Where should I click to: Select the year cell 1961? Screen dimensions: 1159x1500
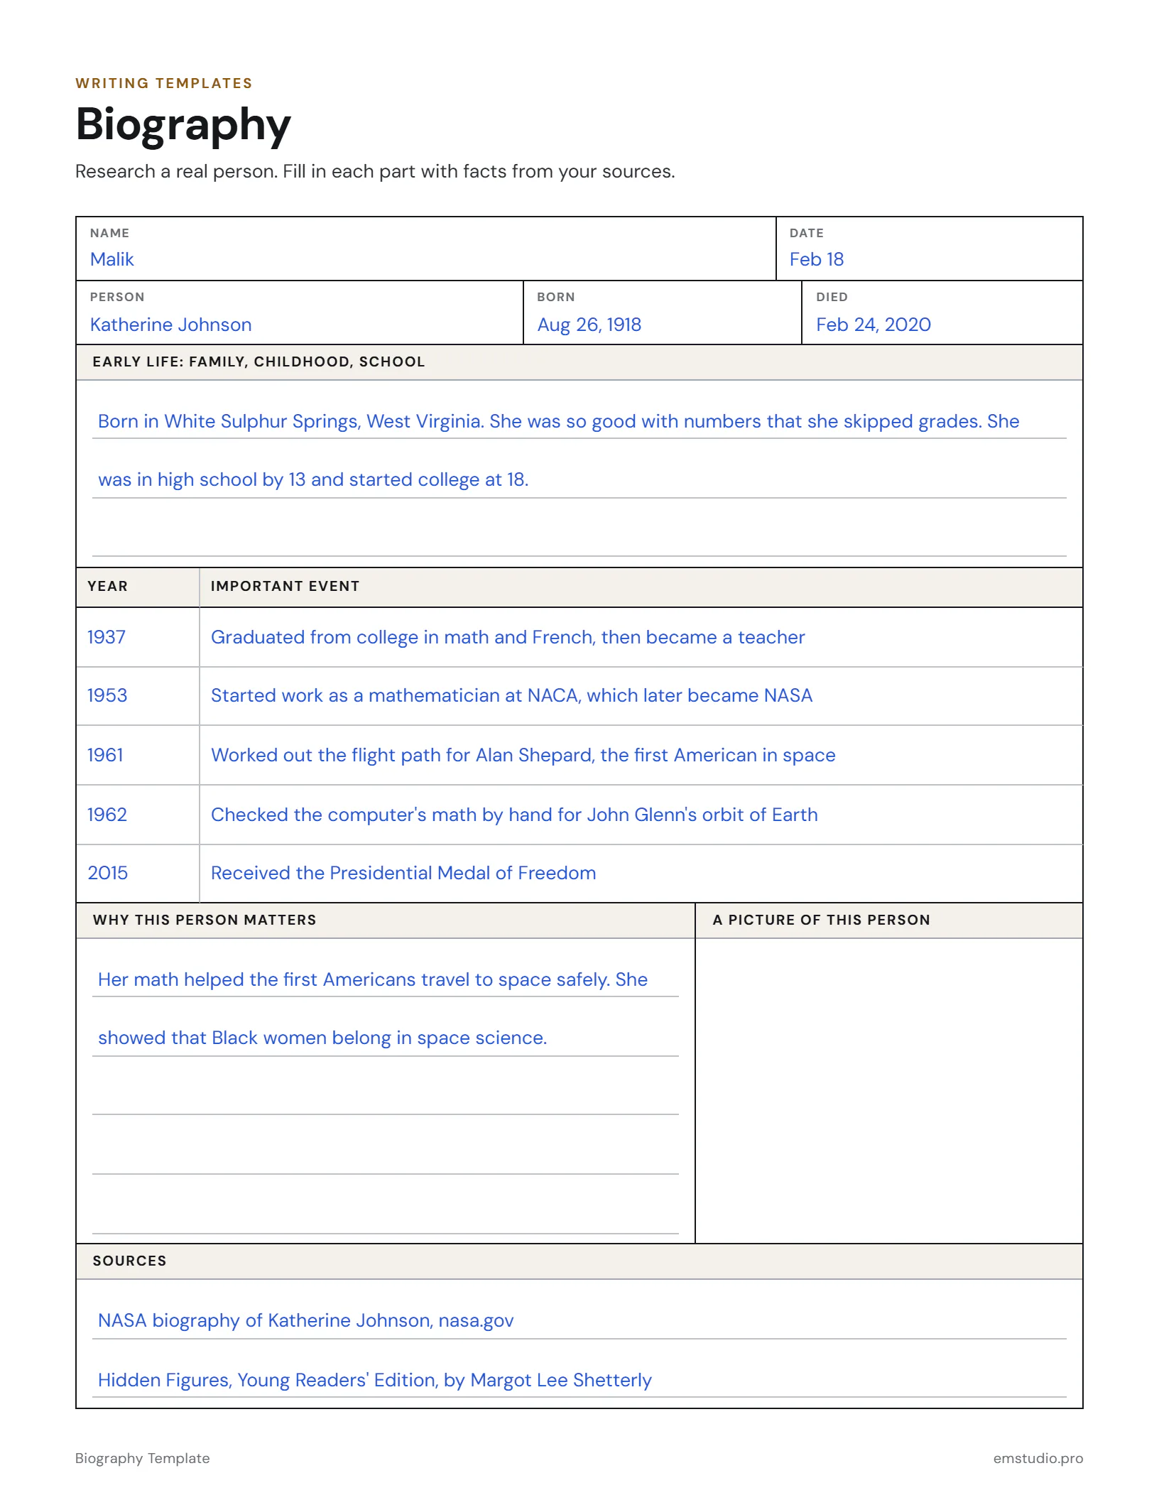[x=138, y=755]
